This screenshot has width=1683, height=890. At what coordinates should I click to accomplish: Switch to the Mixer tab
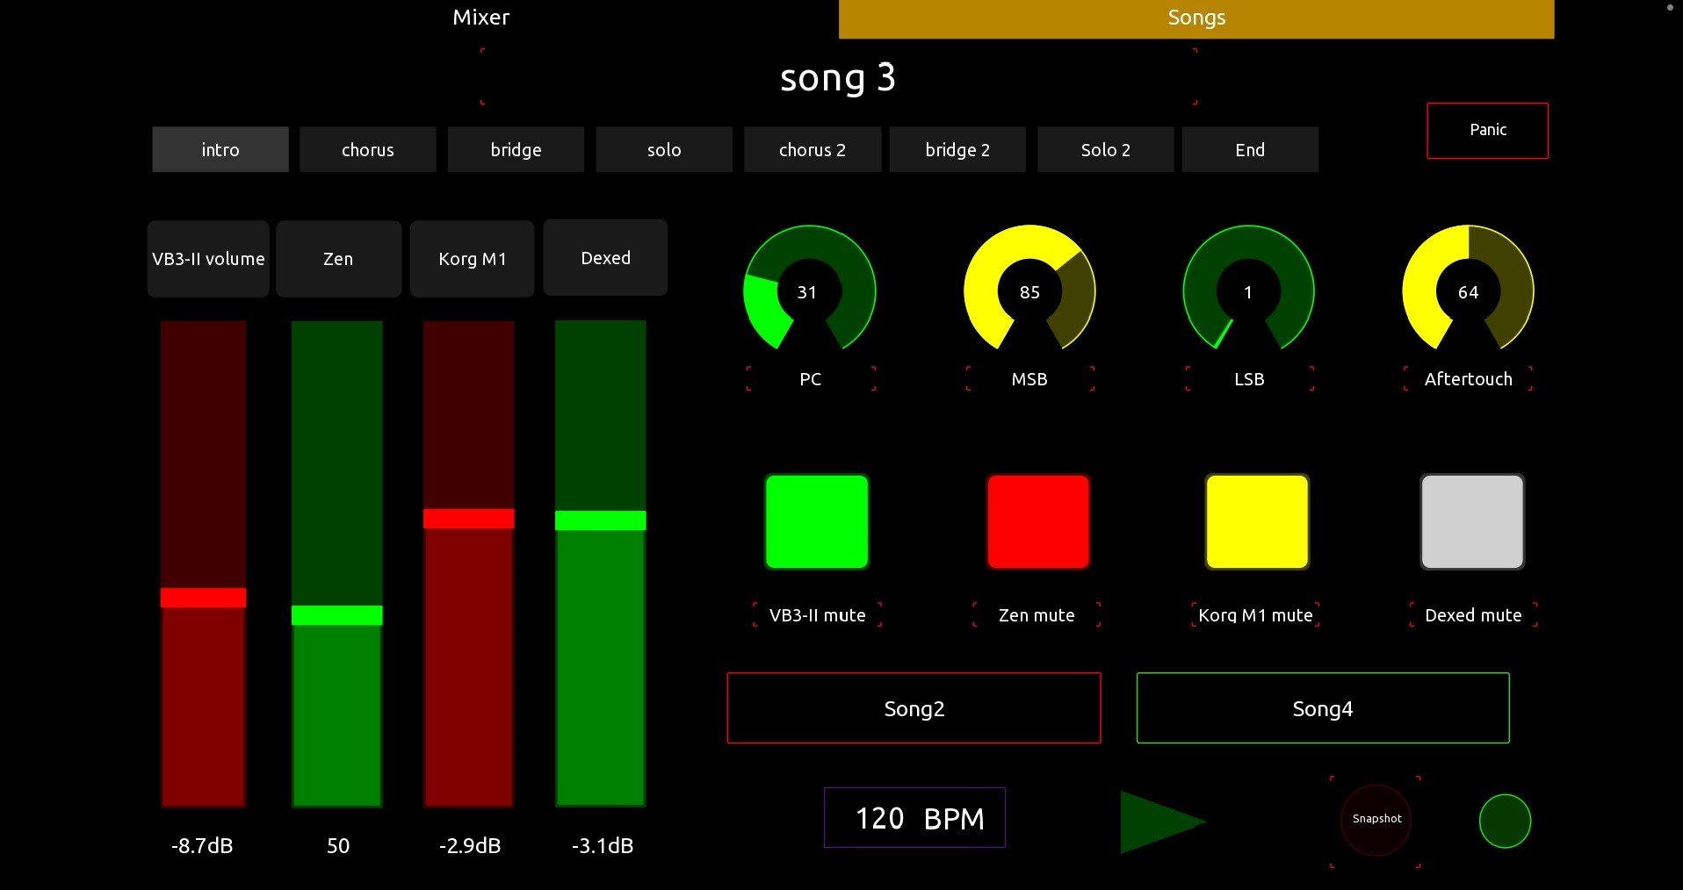click(x=480, y=17)
